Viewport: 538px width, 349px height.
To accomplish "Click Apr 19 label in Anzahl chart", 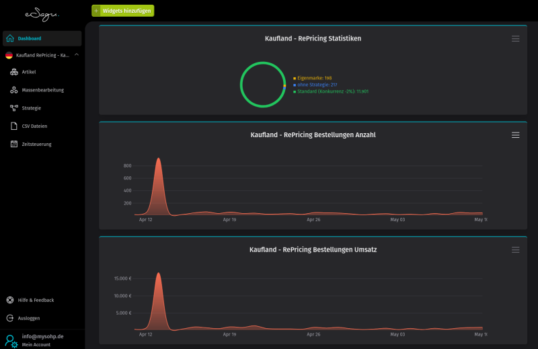I will pyautogui.click(x=229, y=220).
